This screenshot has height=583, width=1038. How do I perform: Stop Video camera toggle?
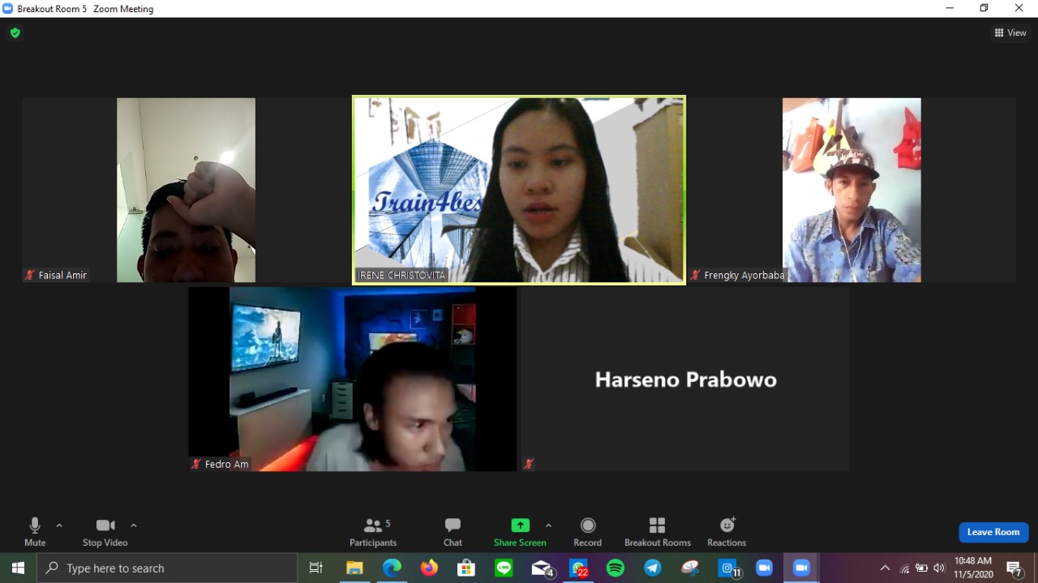(105, 532)
